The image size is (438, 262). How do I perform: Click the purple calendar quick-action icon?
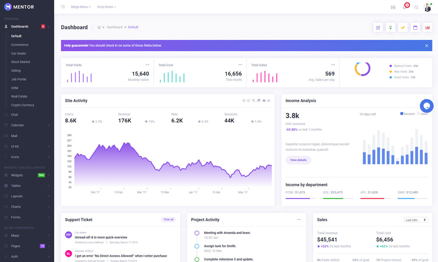tap(415, 28)
